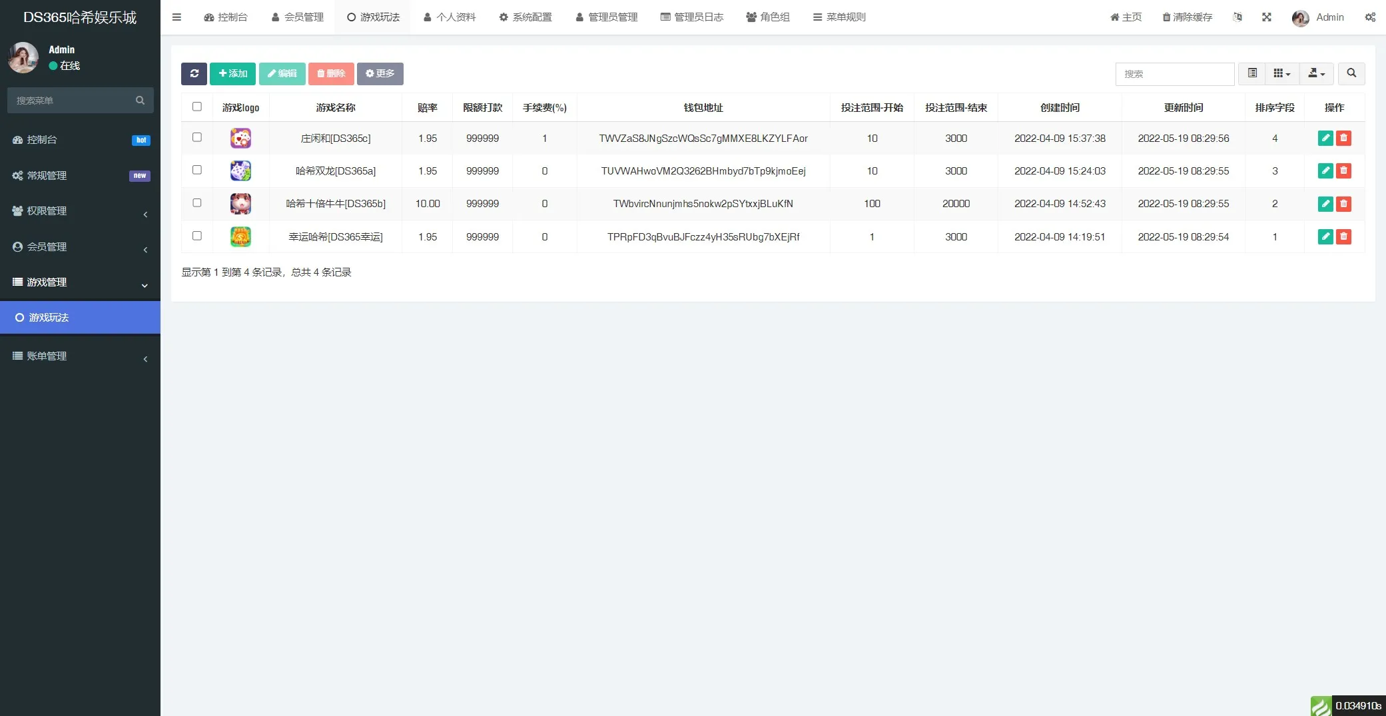Toggle the table card view icon
This screenshot has width=1386, height=716.
[x=1252, y=73]
